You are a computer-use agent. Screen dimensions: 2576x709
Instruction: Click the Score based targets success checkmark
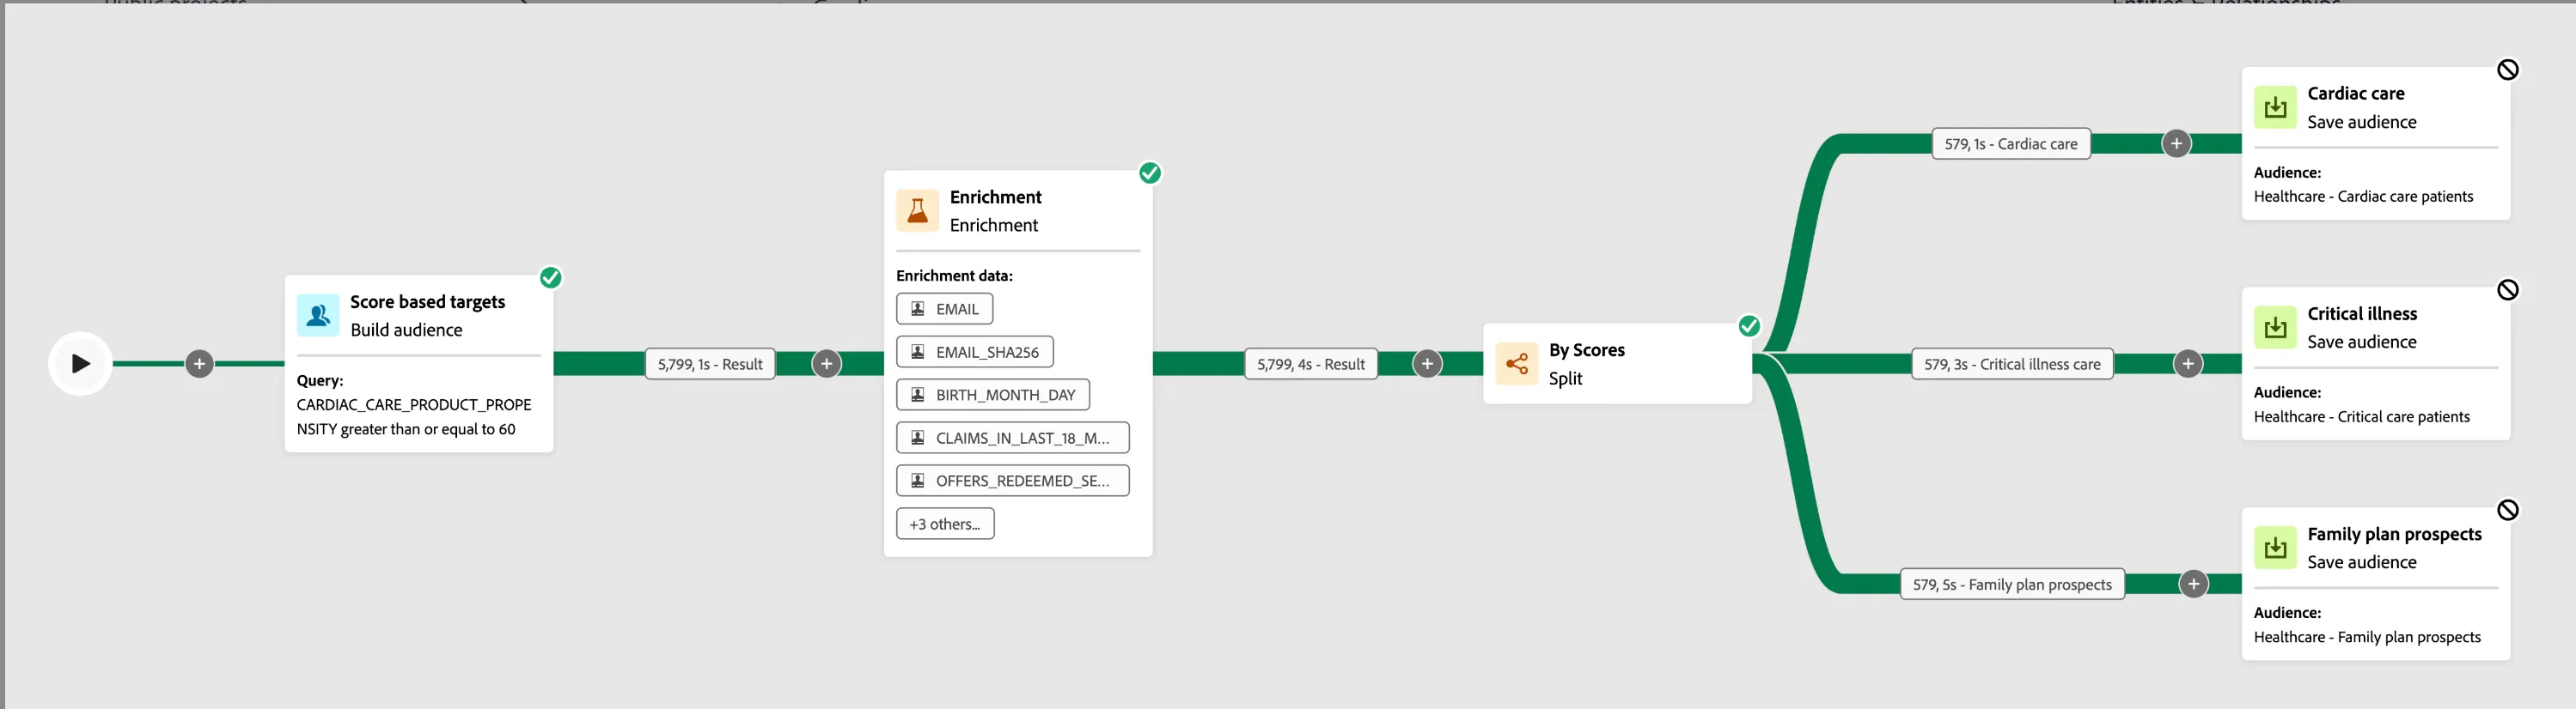[x=550, y=277]
